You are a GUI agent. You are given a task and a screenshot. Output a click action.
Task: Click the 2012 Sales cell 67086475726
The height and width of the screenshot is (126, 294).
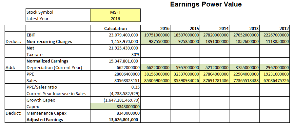[274, 80]
